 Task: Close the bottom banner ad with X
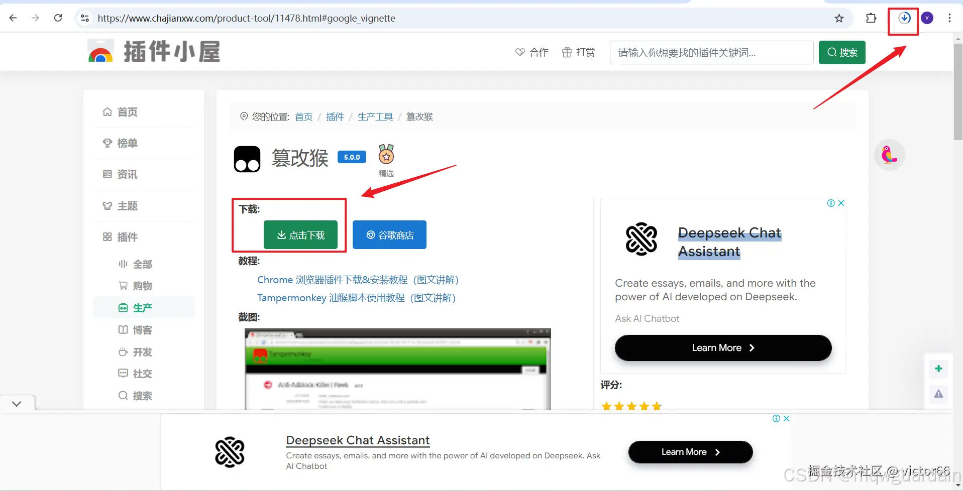786,418
